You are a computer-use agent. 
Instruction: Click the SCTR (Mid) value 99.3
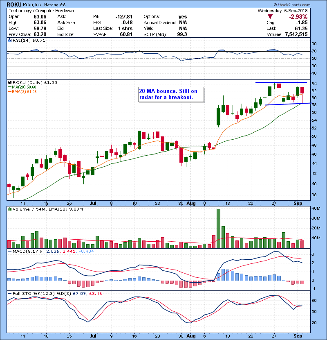182,34
